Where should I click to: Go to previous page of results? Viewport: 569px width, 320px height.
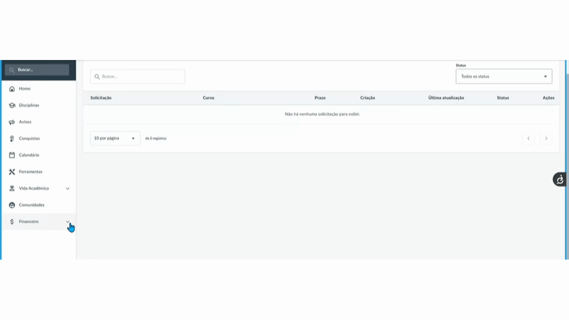[528, 138]
